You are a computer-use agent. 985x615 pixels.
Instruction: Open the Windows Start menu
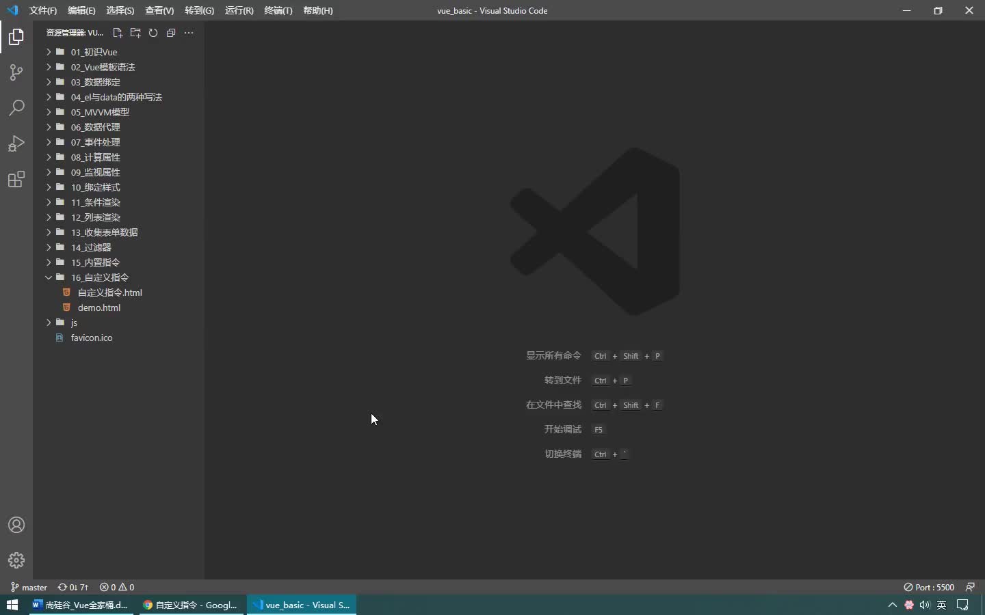[x=12, y=605]
